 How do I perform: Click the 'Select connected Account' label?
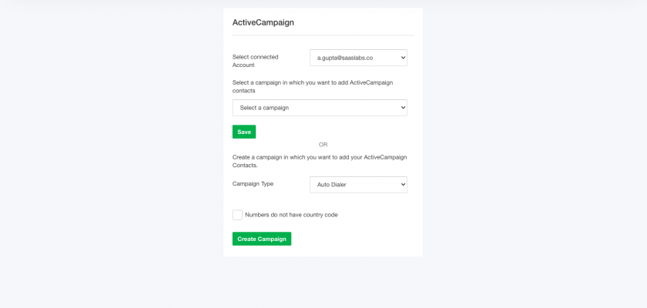(x=256, y=61)
